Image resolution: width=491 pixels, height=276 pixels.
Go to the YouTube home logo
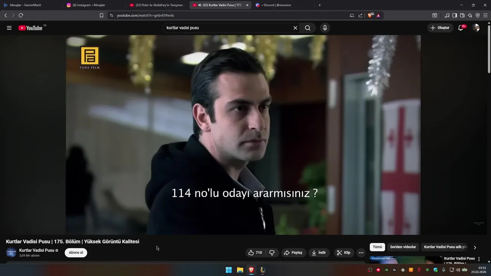tap(30, 28)
